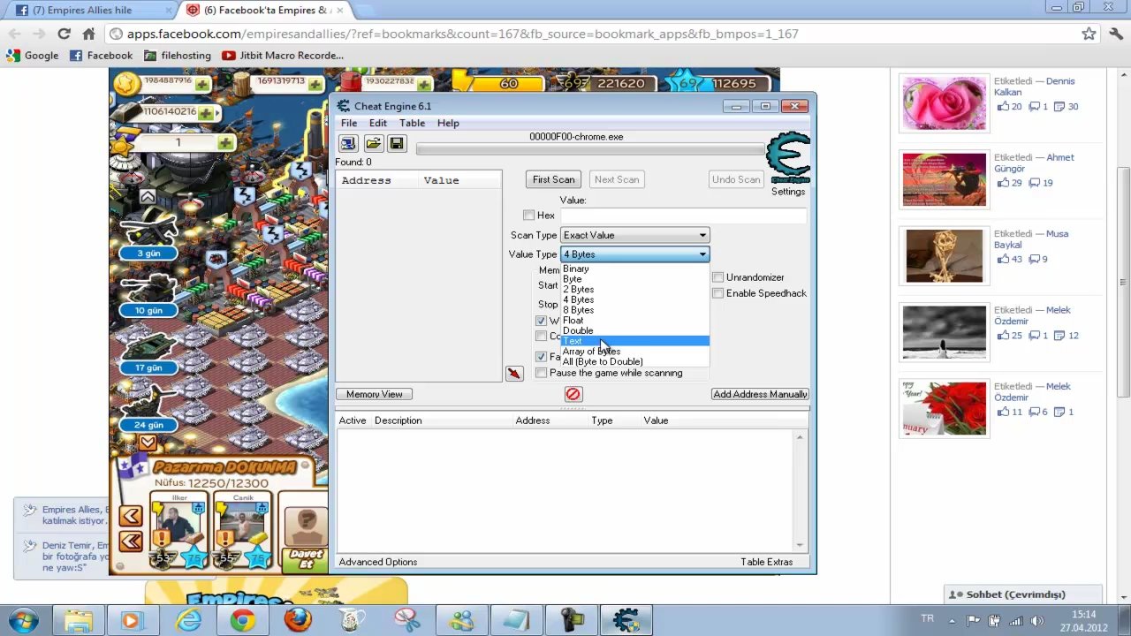The width and height of the screenshot is (1131, 636).
Task: Click the Chrome forward arrow
Action: point(38,34)
